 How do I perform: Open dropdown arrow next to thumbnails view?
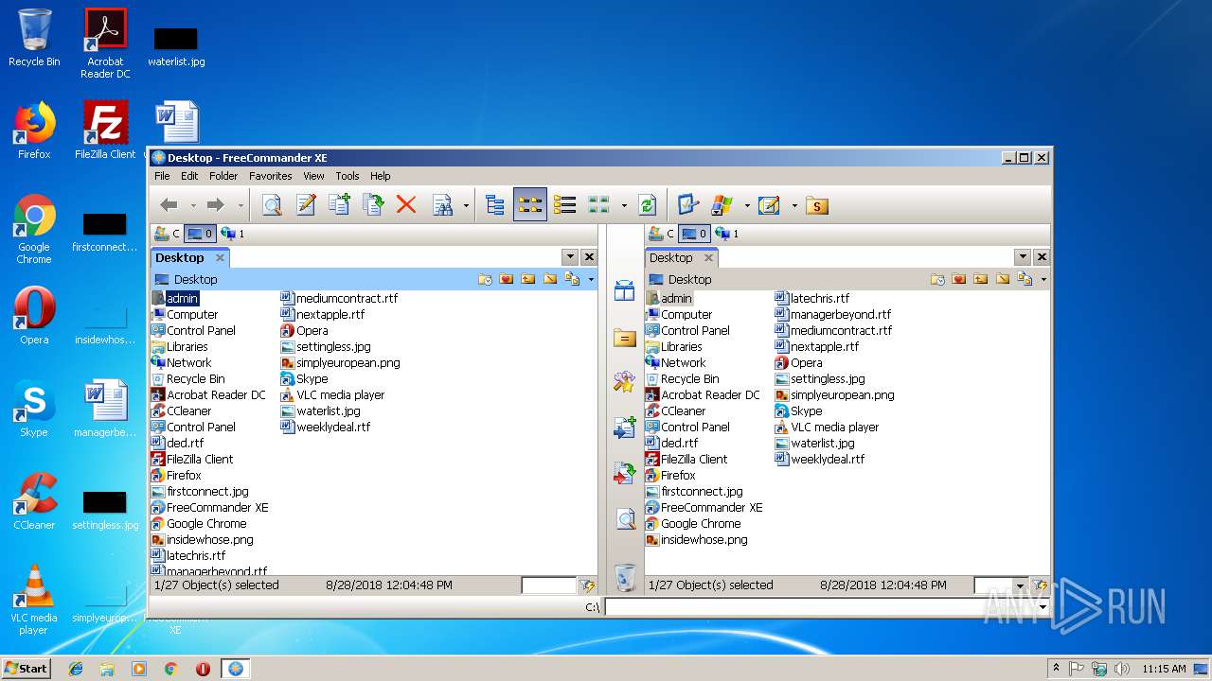(623, 205)
